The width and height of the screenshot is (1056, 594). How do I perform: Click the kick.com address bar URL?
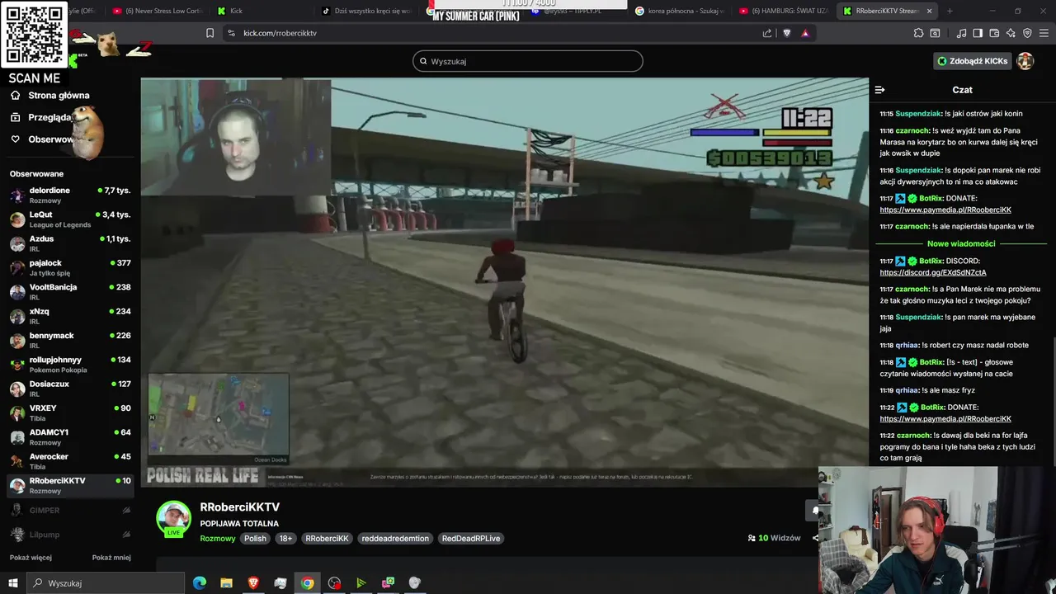click(280, 33)
